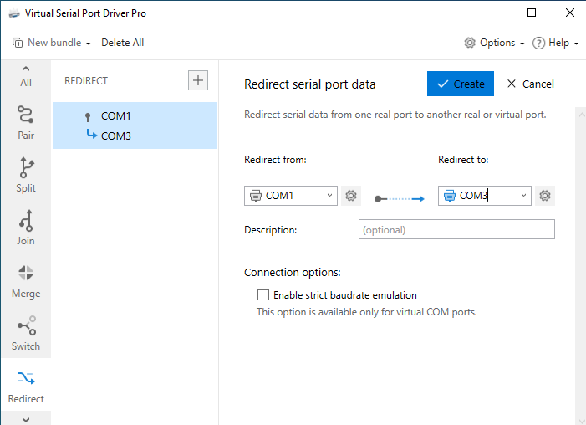This screenshot has height=425, width=586.
Task: Open settings gear for COM3 destination port
Action: click(544, 196)
